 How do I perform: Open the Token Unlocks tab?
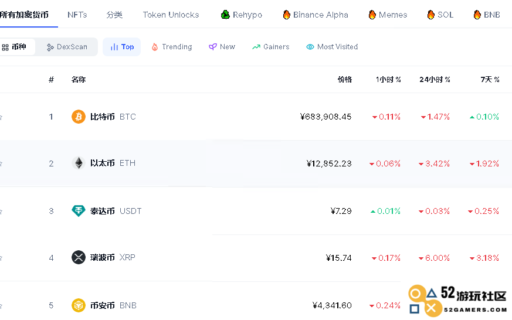(171, 15)
